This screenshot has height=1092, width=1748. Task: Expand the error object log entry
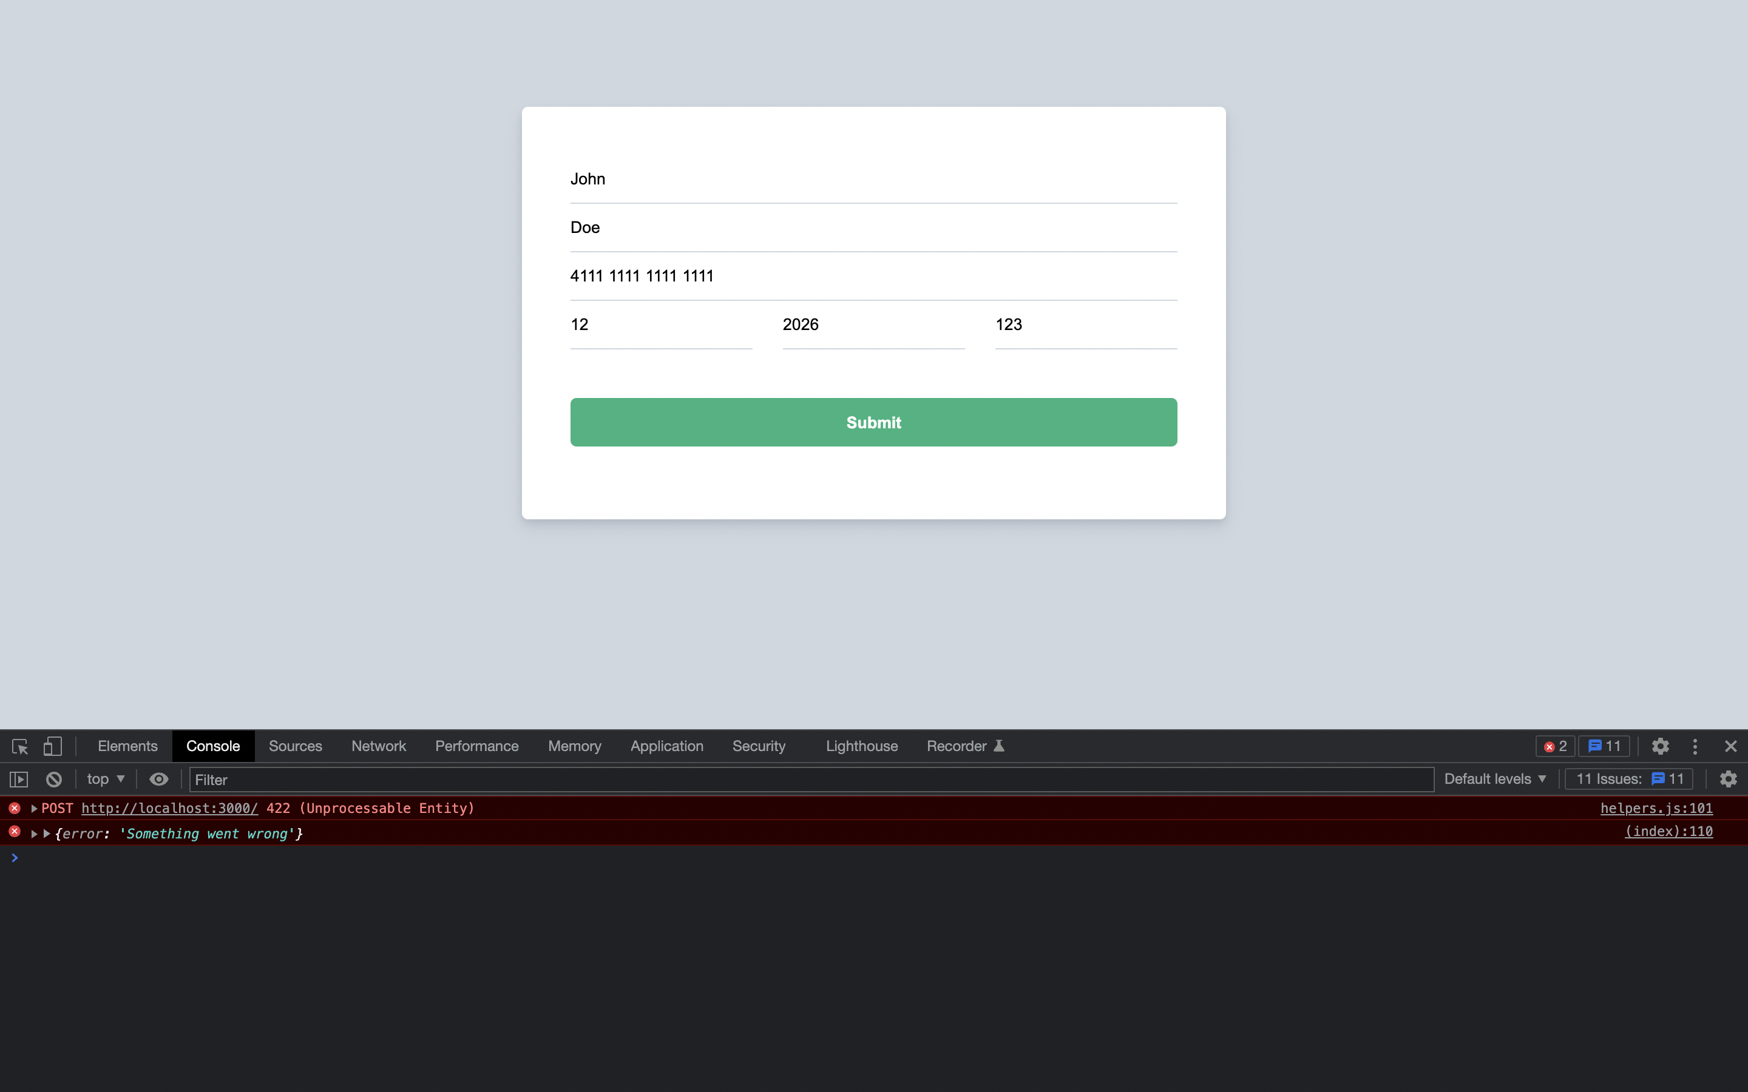(34, 834)
